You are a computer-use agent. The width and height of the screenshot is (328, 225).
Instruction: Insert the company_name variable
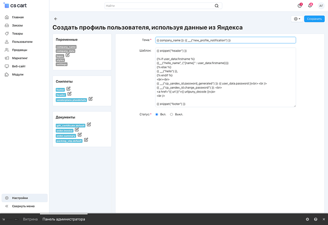(66, 47)
